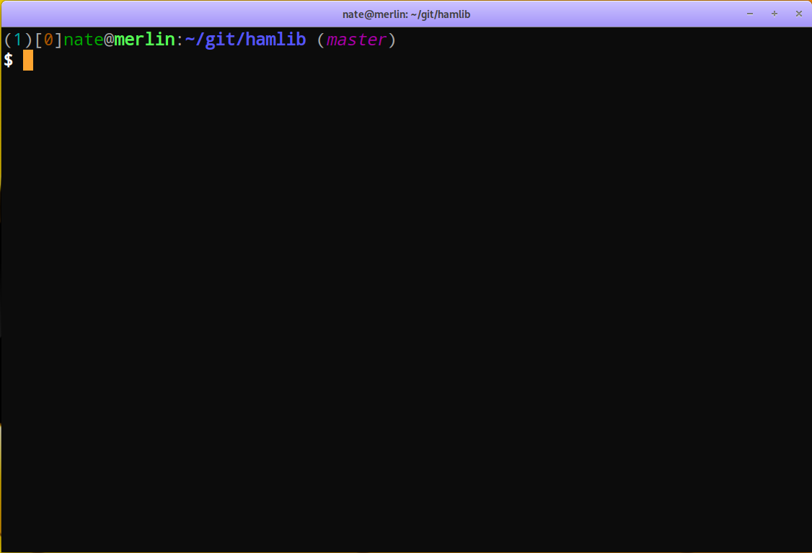Click the closing parenthesis after master
Viewport: 812px width, 553px height.
tap(392, 40)
